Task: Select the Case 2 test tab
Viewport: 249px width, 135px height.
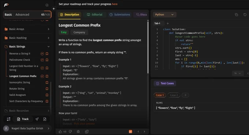Action: pyautogui.click(x=174, y=95)
